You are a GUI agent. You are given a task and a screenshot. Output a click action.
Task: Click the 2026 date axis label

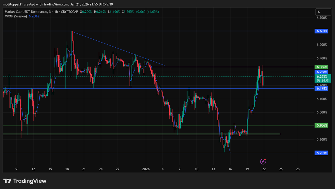tap(146, 169)
